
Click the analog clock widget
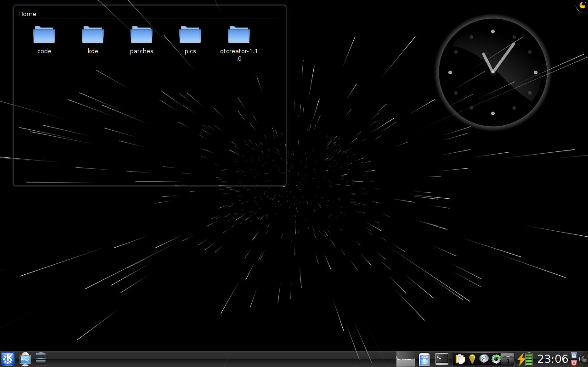(492, 72)
